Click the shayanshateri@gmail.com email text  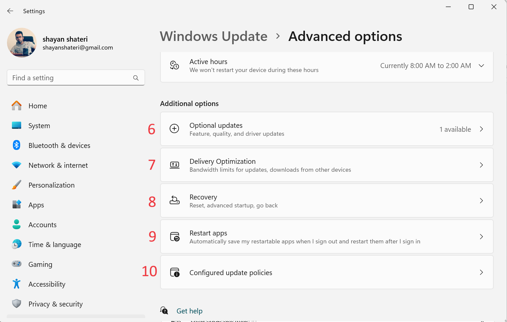point(78,48)
